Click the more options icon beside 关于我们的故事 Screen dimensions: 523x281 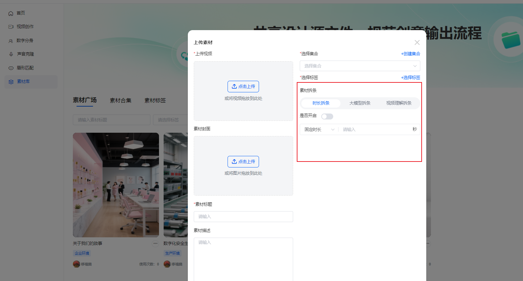click(x=155, y=244)
